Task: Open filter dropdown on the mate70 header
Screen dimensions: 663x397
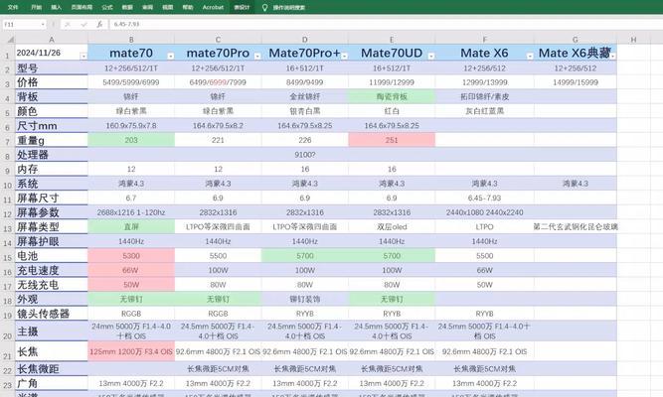Action: click(170, 56)
